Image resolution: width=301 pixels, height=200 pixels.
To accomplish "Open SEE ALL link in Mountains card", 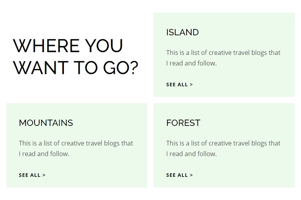I will coord(32,175).
